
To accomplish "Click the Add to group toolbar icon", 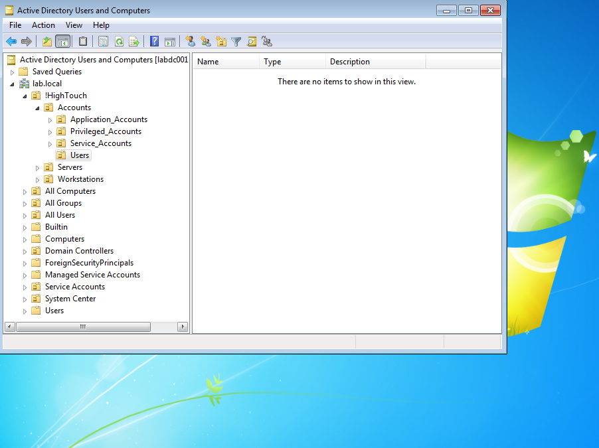I will pyautogui.click(x=267, y=41).
